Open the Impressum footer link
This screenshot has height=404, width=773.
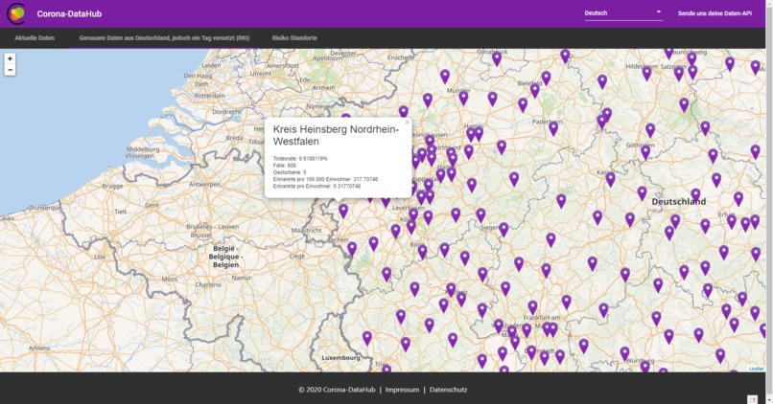click(x=402, y=390)
